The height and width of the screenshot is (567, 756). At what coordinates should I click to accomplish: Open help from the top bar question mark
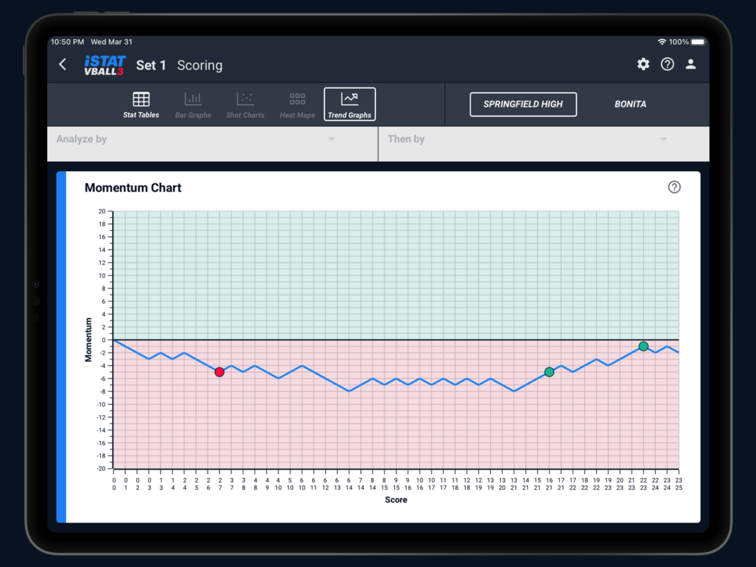(x=667, y=64)
